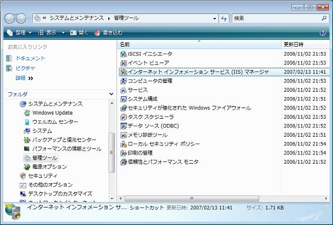The height and width of the screenshot is (225, 333).
Task: Click the サービス gear icon
Action: tap(123, 90)
